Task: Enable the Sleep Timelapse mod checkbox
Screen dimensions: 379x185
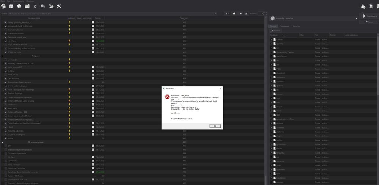Action: pos(6,165)
